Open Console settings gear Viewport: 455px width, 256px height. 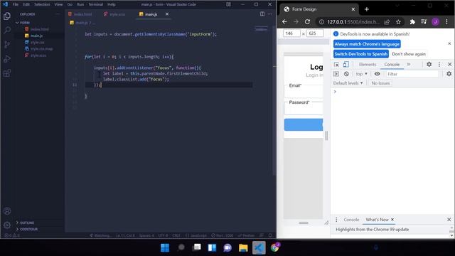coord(449,74)
